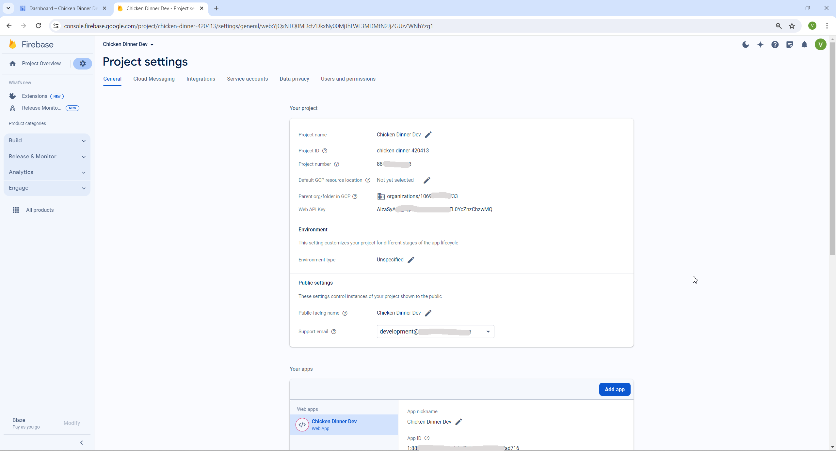
Task: Open All products link
Action: click(x=40, y=210)
